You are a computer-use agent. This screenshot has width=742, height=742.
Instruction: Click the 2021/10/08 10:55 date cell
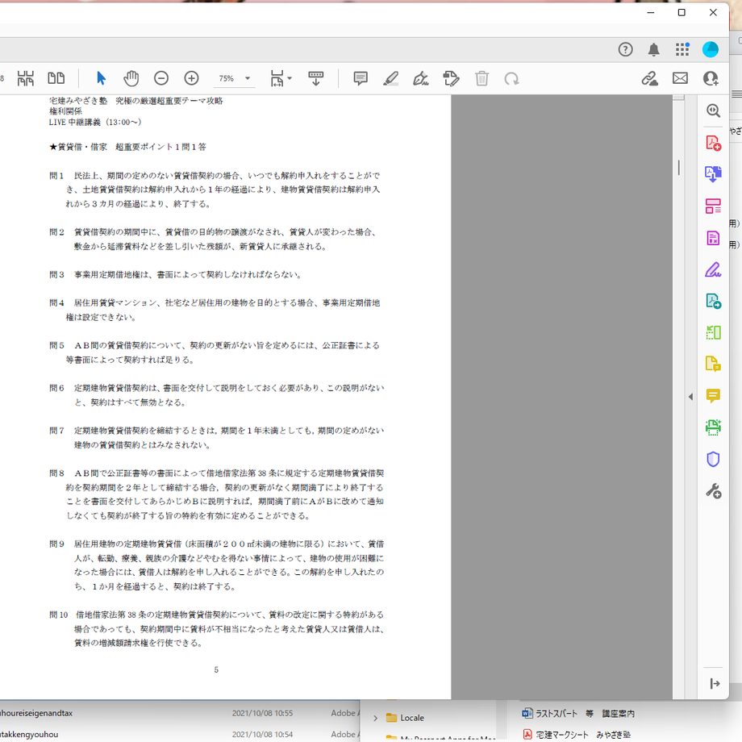(262, 713)
